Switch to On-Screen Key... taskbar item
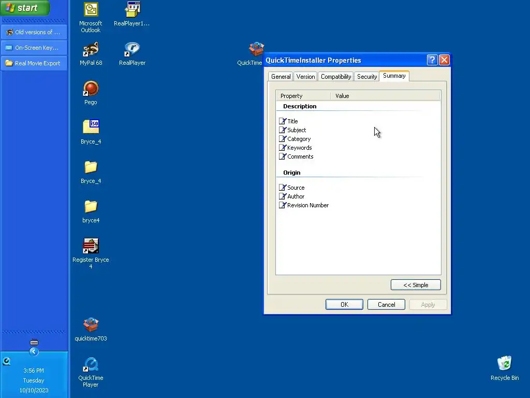Viewport: 530px width, 398px height. (34, 48)
